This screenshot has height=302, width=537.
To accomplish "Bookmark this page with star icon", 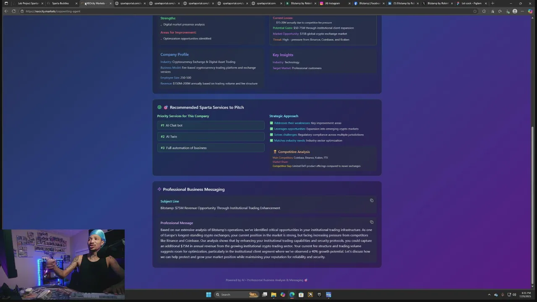I will click(475, 11).
